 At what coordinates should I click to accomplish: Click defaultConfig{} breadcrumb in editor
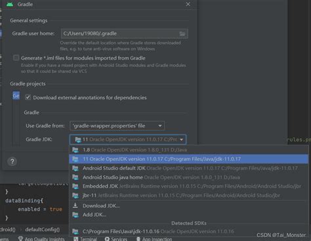(x=43, y=229)
